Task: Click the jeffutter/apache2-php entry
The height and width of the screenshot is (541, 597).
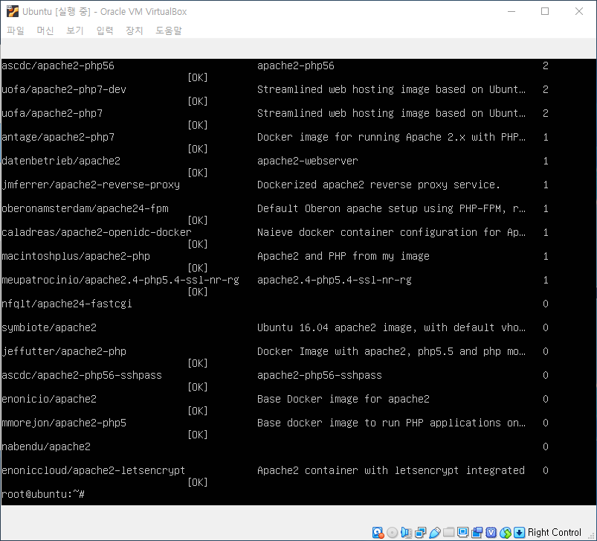Action: coord(64,351)
